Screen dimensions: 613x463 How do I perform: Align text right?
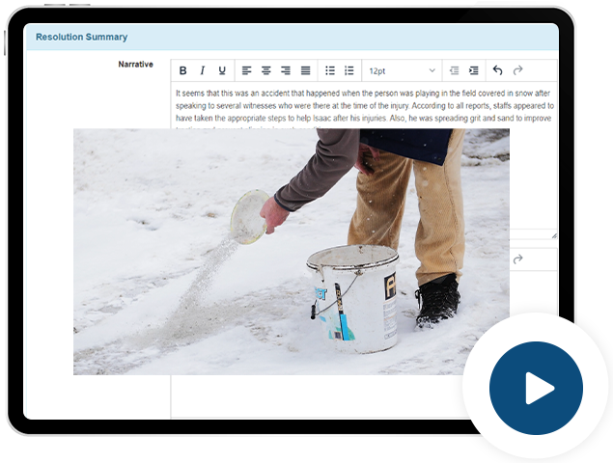(286, 70)
